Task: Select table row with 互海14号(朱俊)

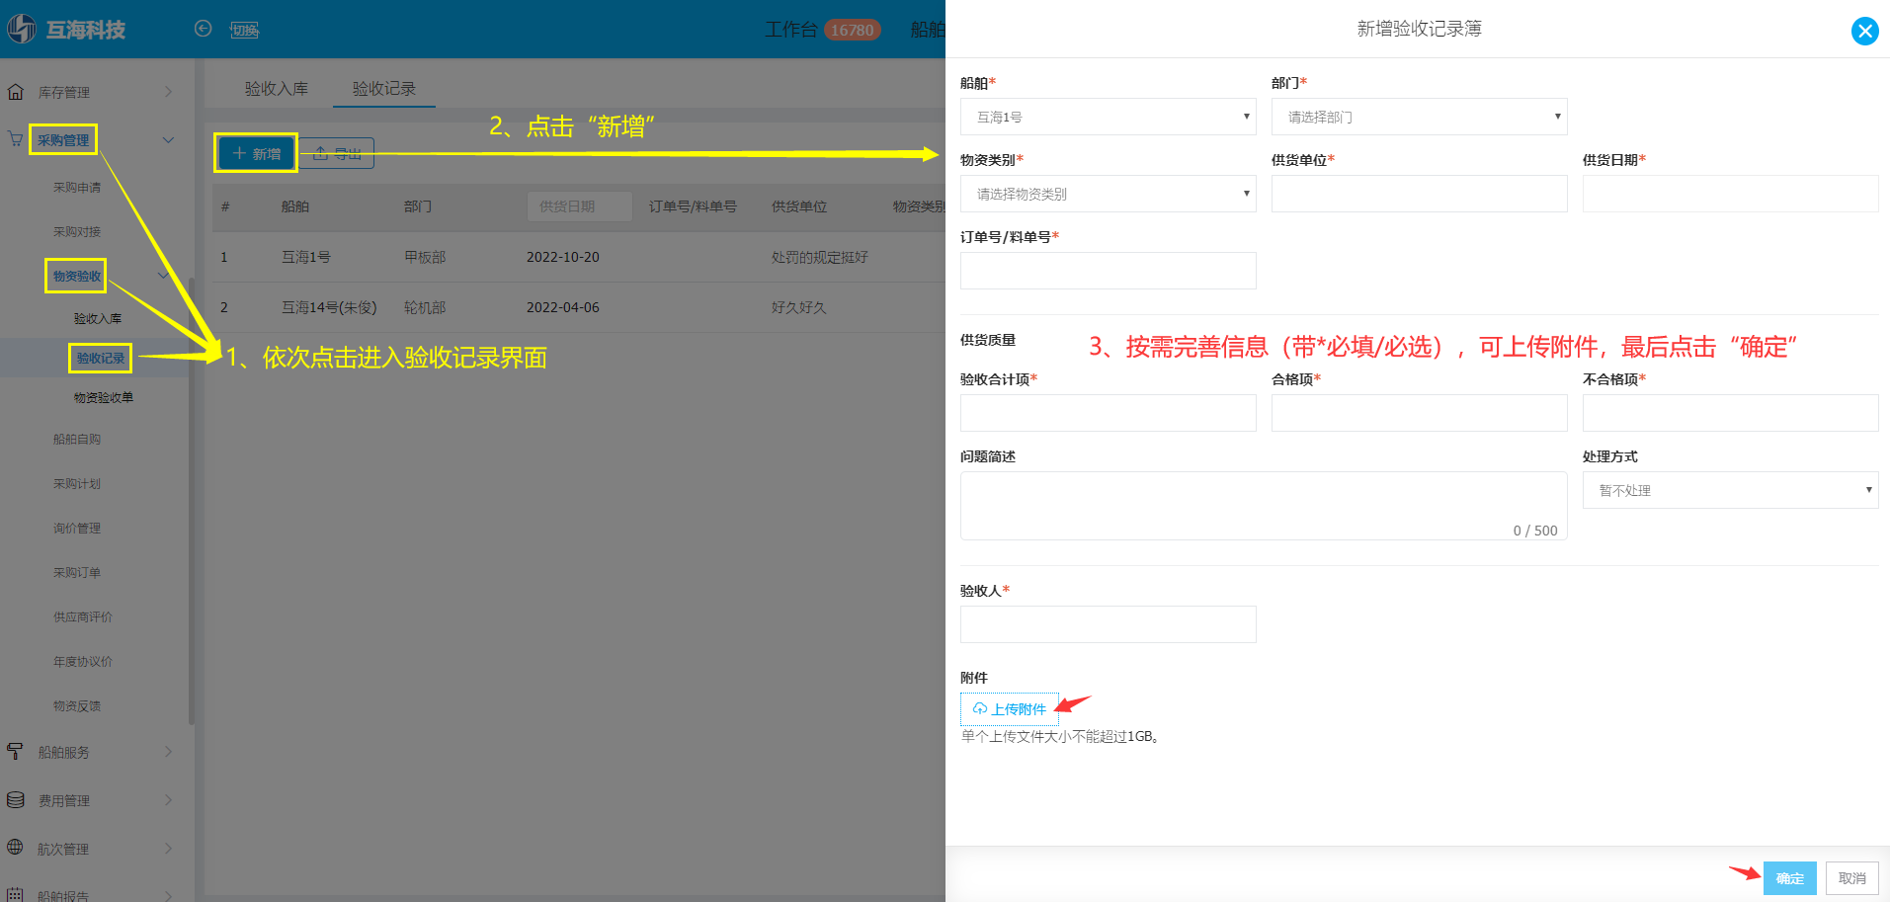Action: coord(579,307)
